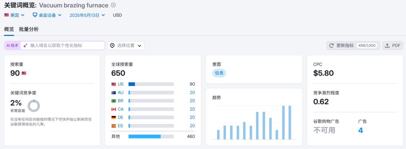Image resolution: width=406 pixels, height=149 pixels.
Task: Open the AU volume value 20
Action: point(192,92)
